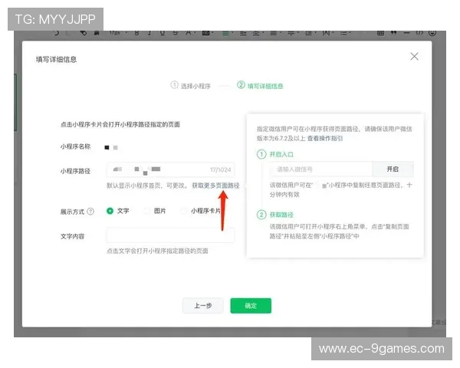Toggle italic in the editor toolbar

pyautogui.click(x=149, y=33)
